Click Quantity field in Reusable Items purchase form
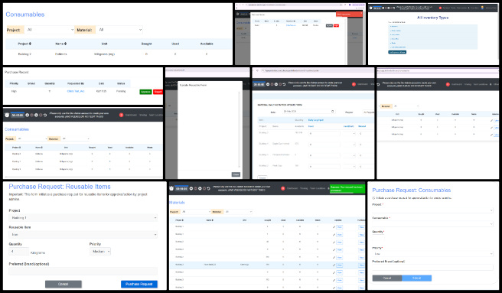This screenshot has width=502, height=293. 19,252
